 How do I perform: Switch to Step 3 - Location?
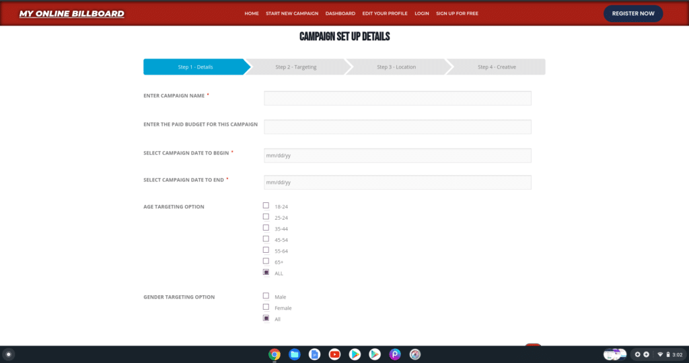(396, 67)
